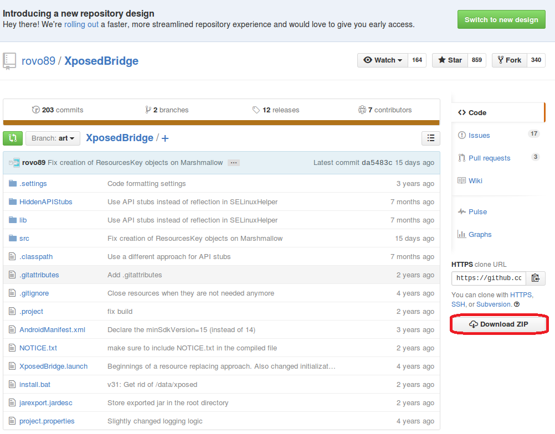Click rovo89's avatar in the latest commit bar
Viewport: 555px width, 434px height.
(14, 163)
